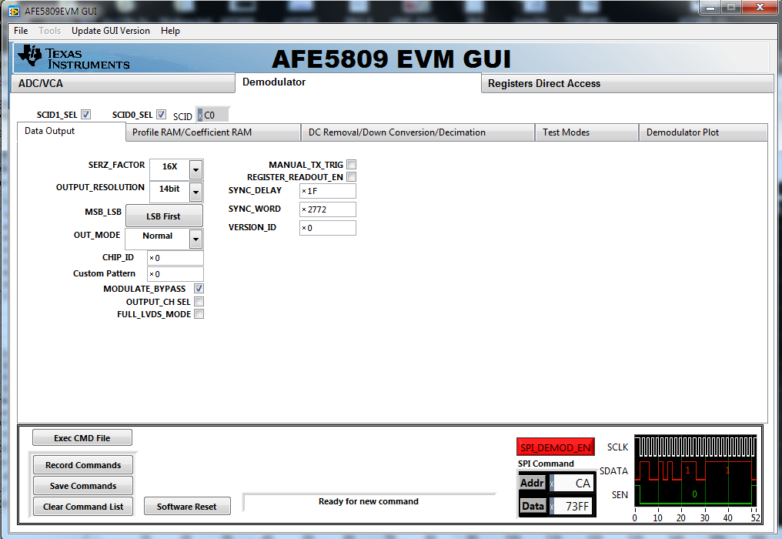Image resolution: width=782 pixels, height=539 pixels.
Task: Click the SPI waveform timing graph
Action: (x=696, y=470)
